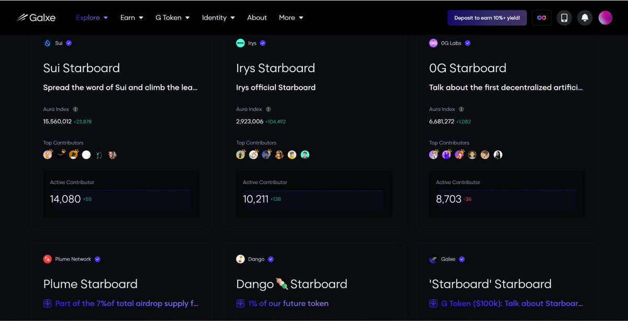Click Aura Index info icon on Irys card

coord(268,109)
